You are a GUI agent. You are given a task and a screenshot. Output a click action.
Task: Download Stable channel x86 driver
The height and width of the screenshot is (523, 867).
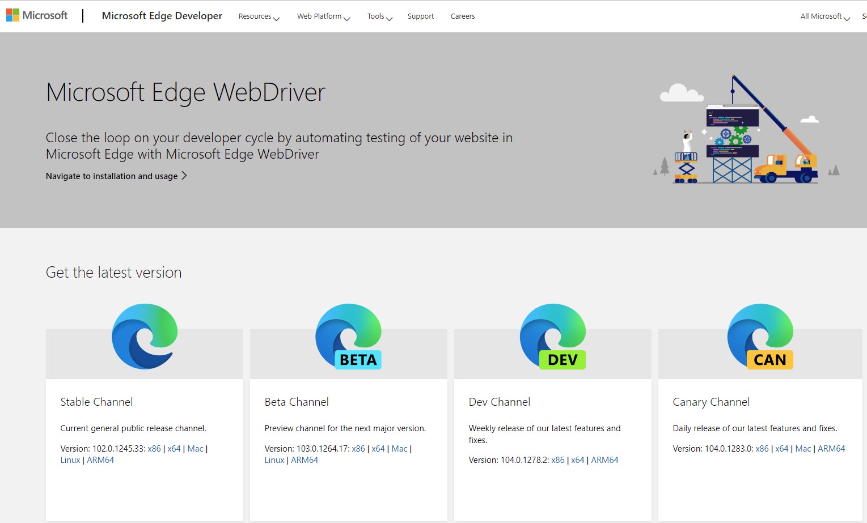click(154, 449)
